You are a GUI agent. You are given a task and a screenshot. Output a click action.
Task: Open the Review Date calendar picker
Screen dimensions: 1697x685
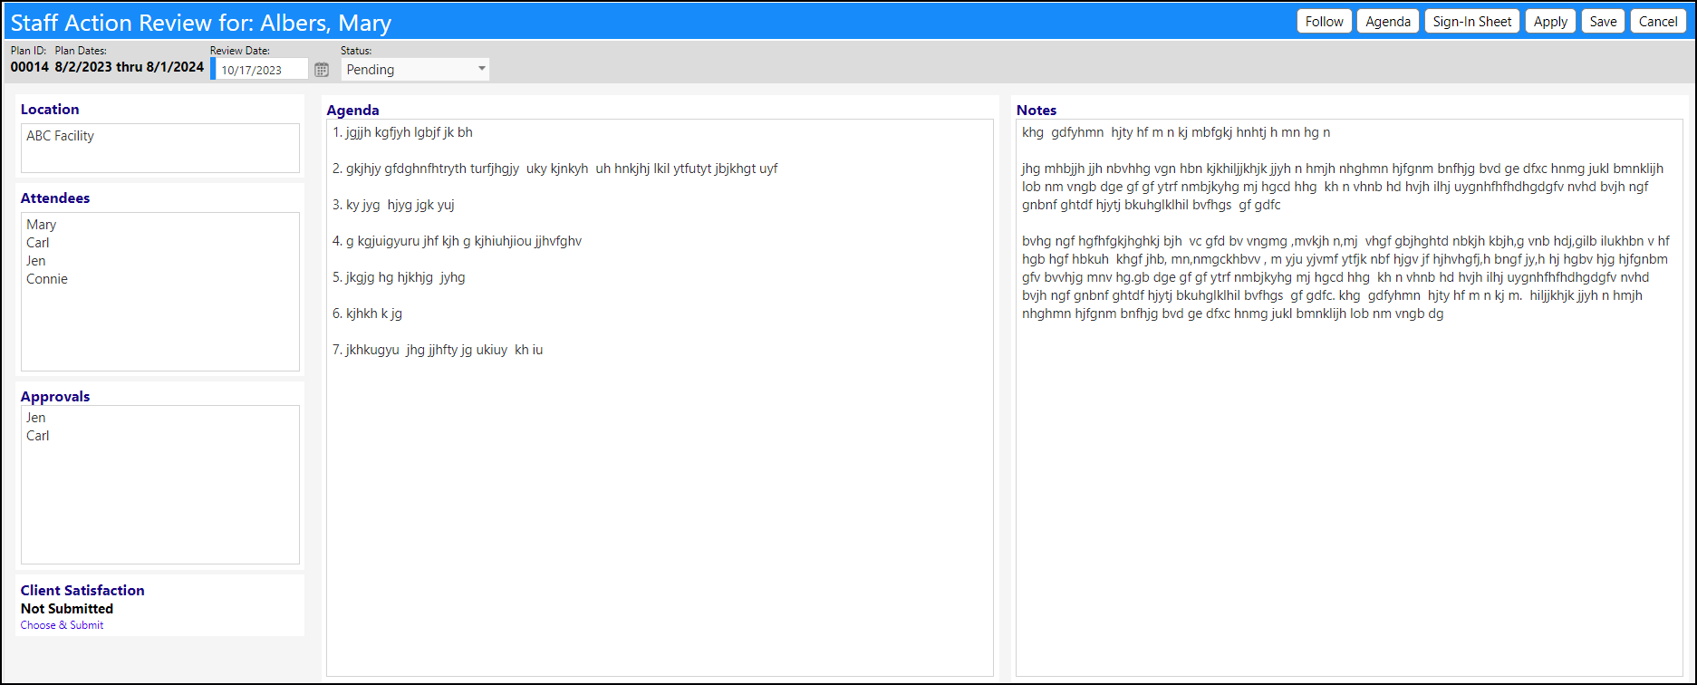tap(322, 70)
